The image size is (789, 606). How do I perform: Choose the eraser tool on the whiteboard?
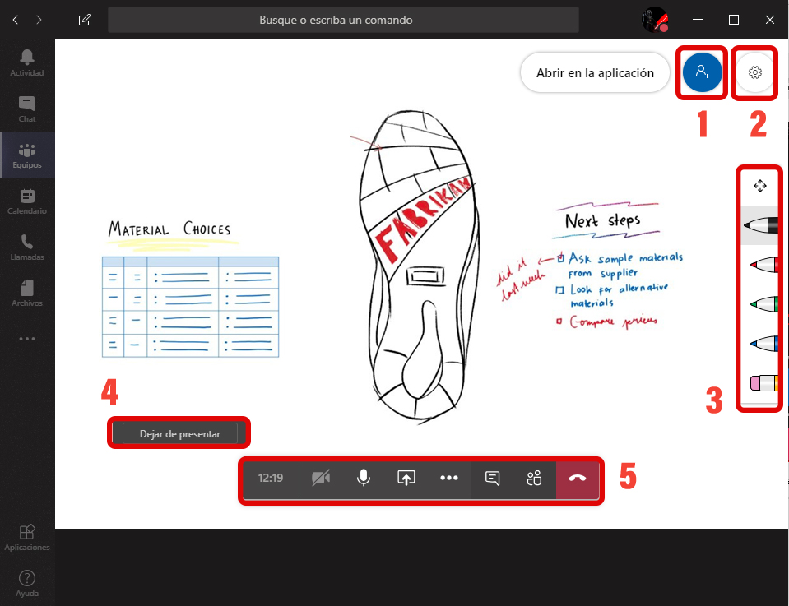(x=765, y=382)
